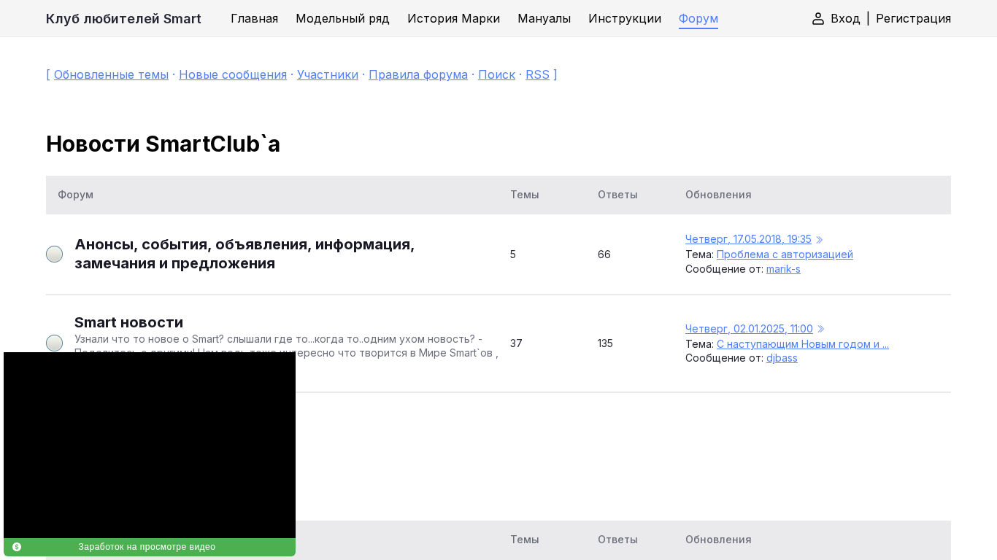997x560 pixels.
Task: Click the dollar coin icon on the video ad
Action: 17,547
